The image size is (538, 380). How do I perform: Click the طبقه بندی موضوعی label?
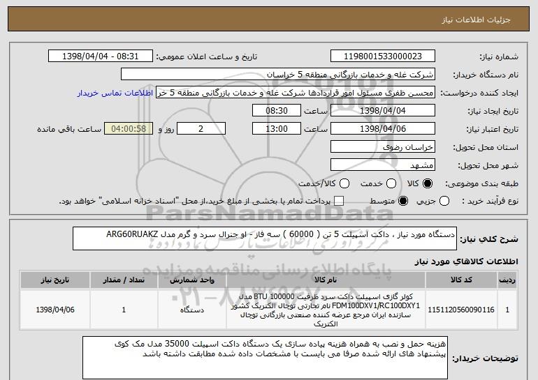point(481,184)
